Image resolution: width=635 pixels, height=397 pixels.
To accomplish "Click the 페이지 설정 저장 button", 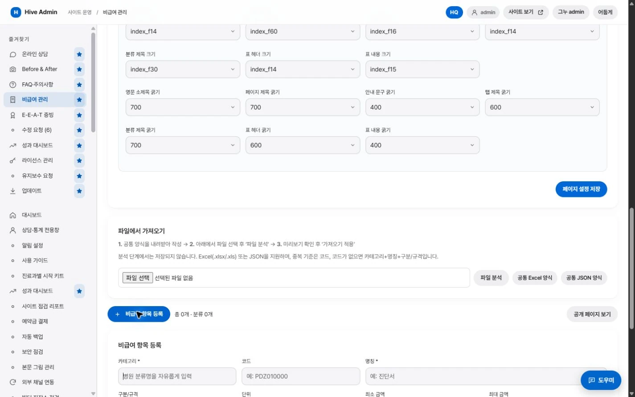I will pos(581,189).
